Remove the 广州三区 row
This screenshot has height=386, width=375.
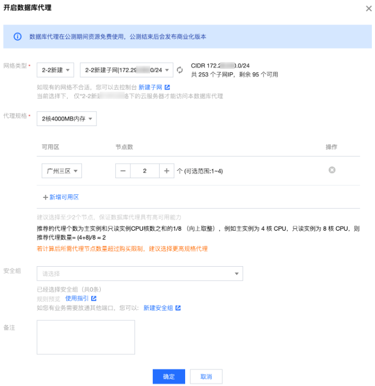pyautogui.click(x=332, y=170)
